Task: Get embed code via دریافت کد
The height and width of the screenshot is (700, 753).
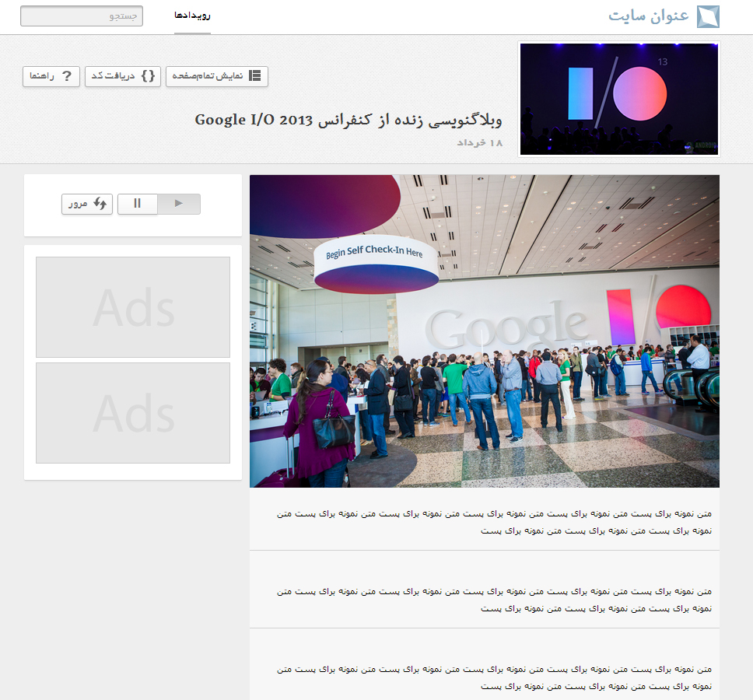Action: [x=123, y=76]
